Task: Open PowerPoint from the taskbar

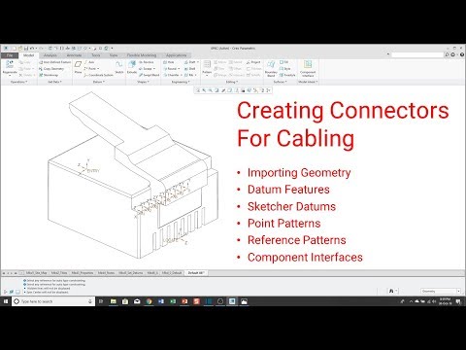Action: [x=184, y=301]
